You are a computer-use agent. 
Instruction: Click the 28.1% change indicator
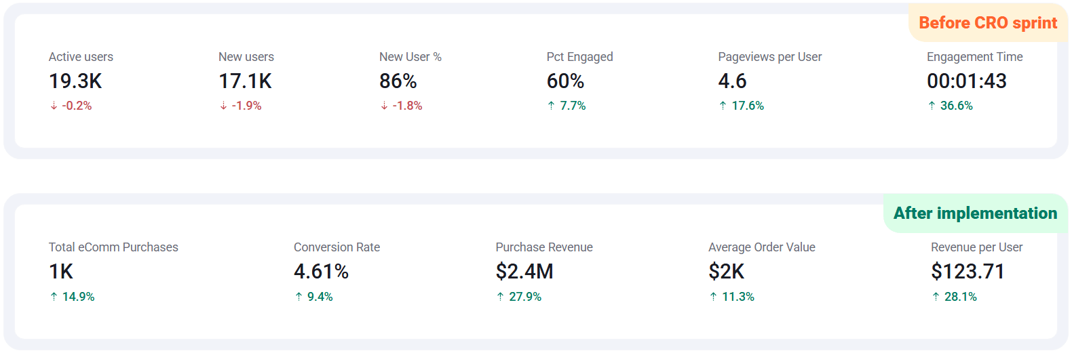(961, 297)
